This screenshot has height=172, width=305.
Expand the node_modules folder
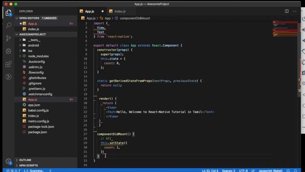pyautogui.click(x=46, y=56)
